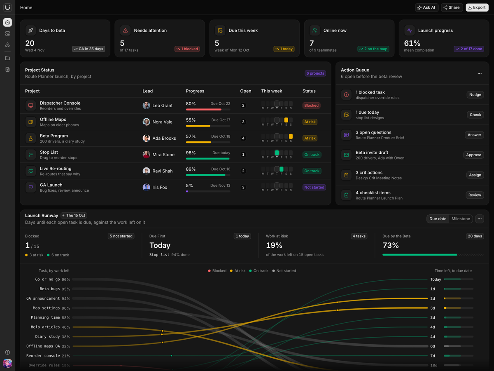The image size is (494, 371).
Task: Click the app logo in the sidebar
Action: 7,7
